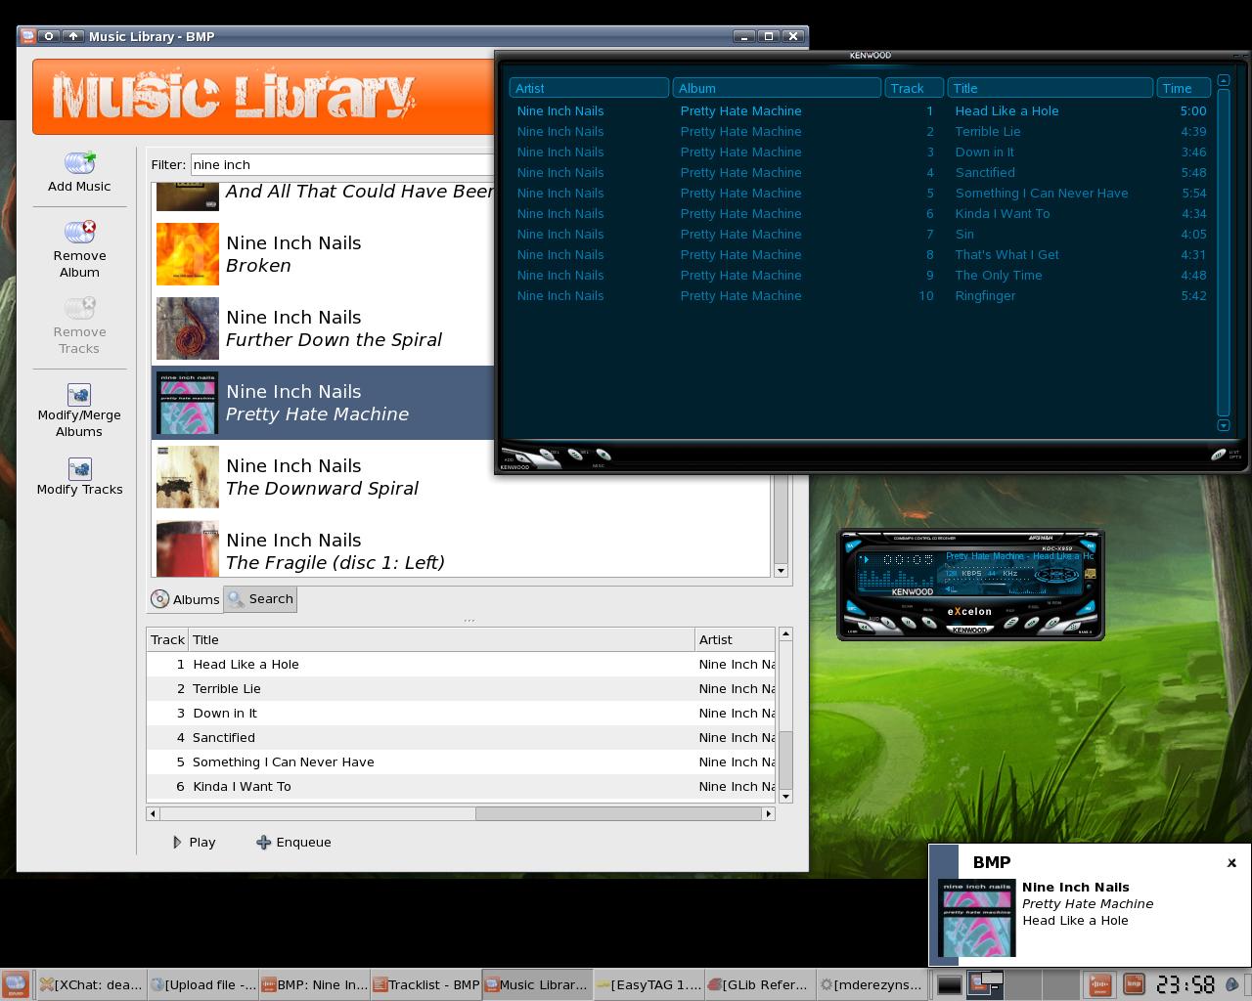Screen dimensions: 1252x1001
Task: Open Modify/Merge Albums tool
Action: (x=79, y=395)
